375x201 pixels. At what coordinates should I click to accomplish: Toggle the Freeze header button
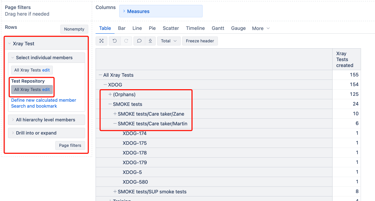coord(200,41)
